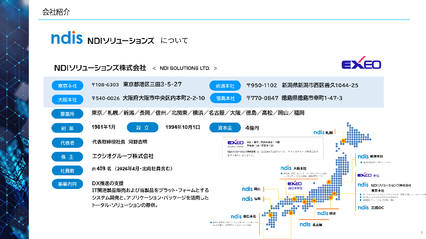
Task: Click the EXEO 西日本本社 map label
Action: point(295,185)
